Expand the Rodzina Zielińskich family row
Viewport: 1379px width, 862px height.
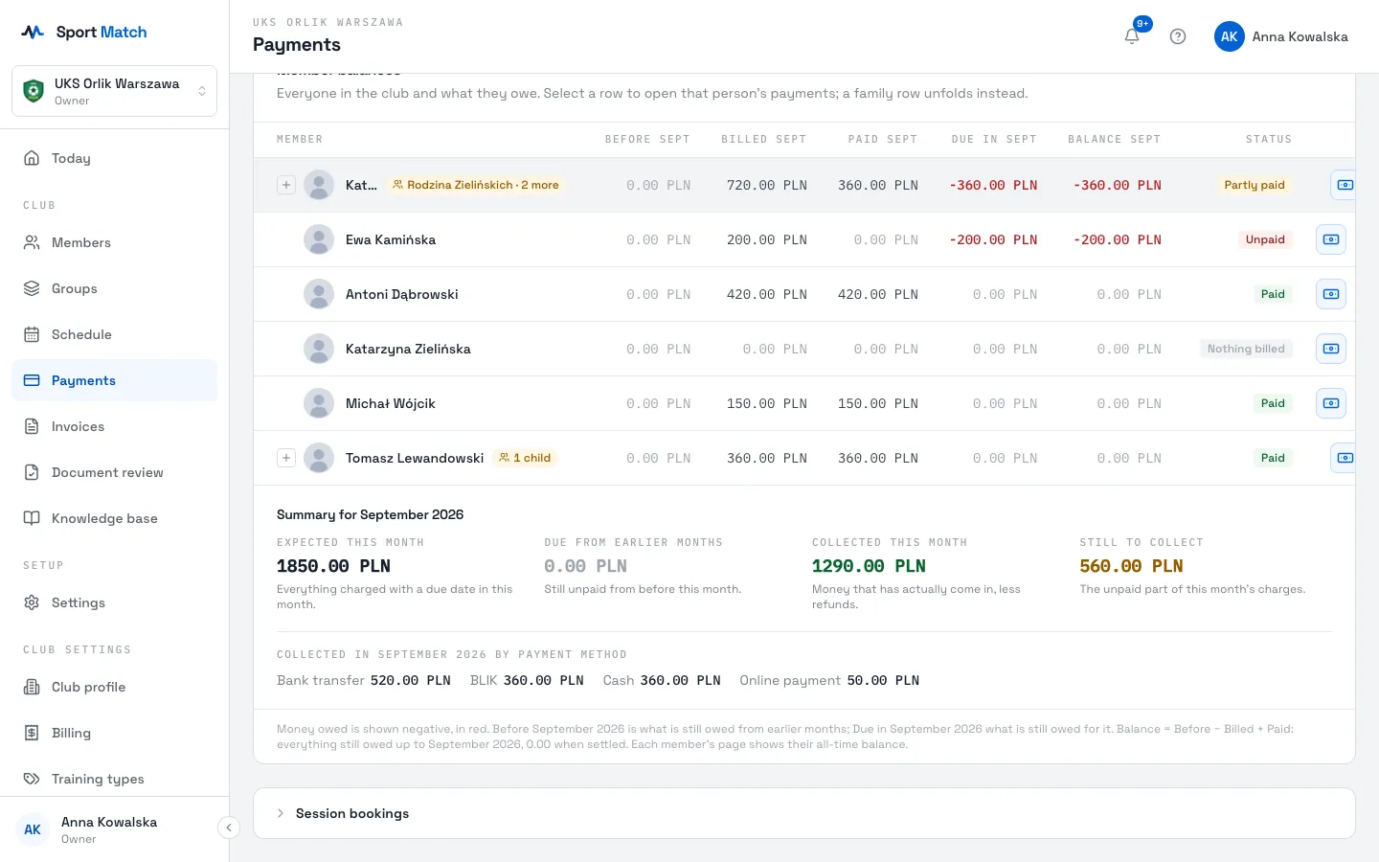[x=286, y=185]
